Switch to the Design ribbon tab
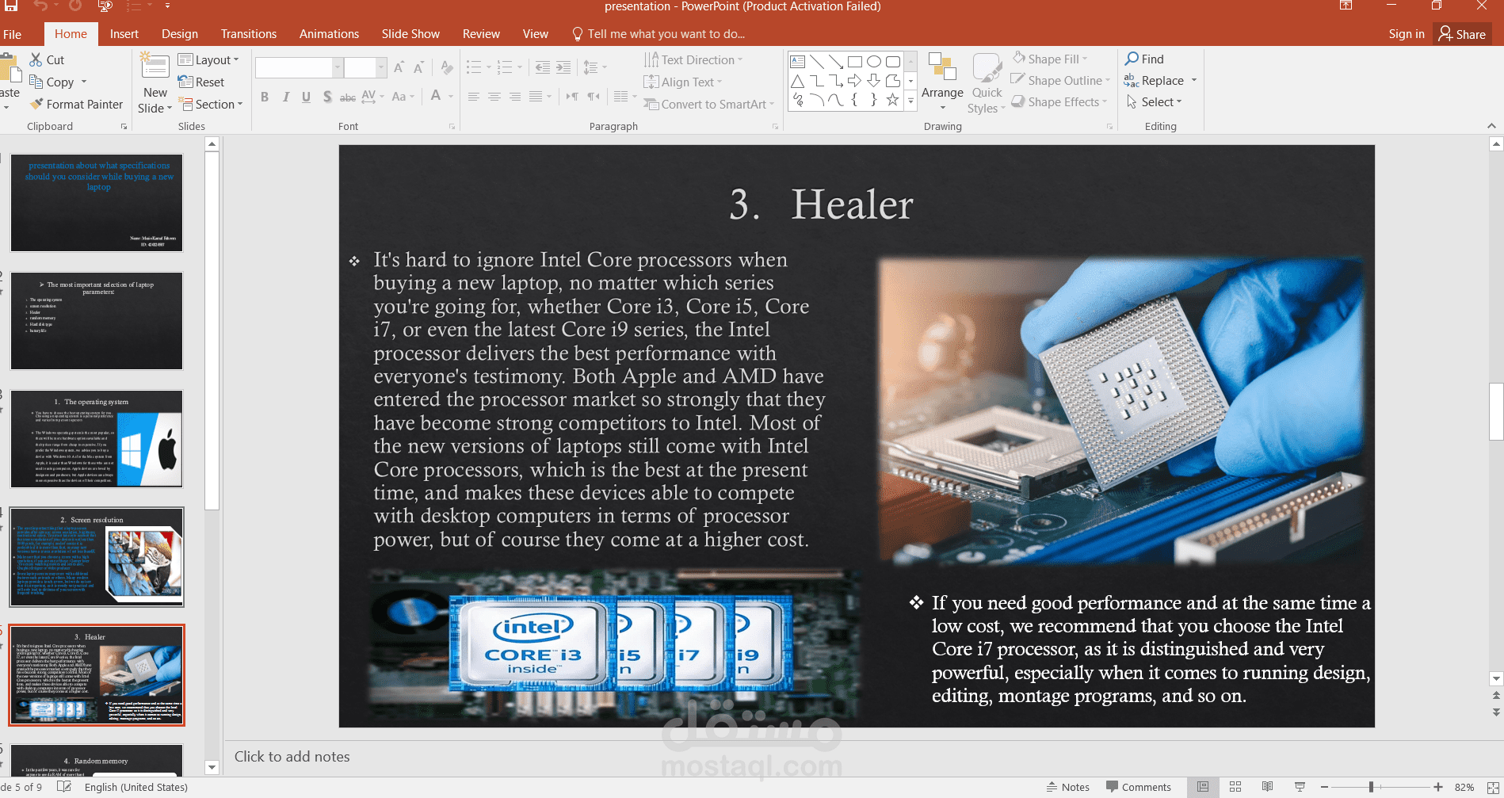This screenshot has width=1504, height=798. click(180, 34)
